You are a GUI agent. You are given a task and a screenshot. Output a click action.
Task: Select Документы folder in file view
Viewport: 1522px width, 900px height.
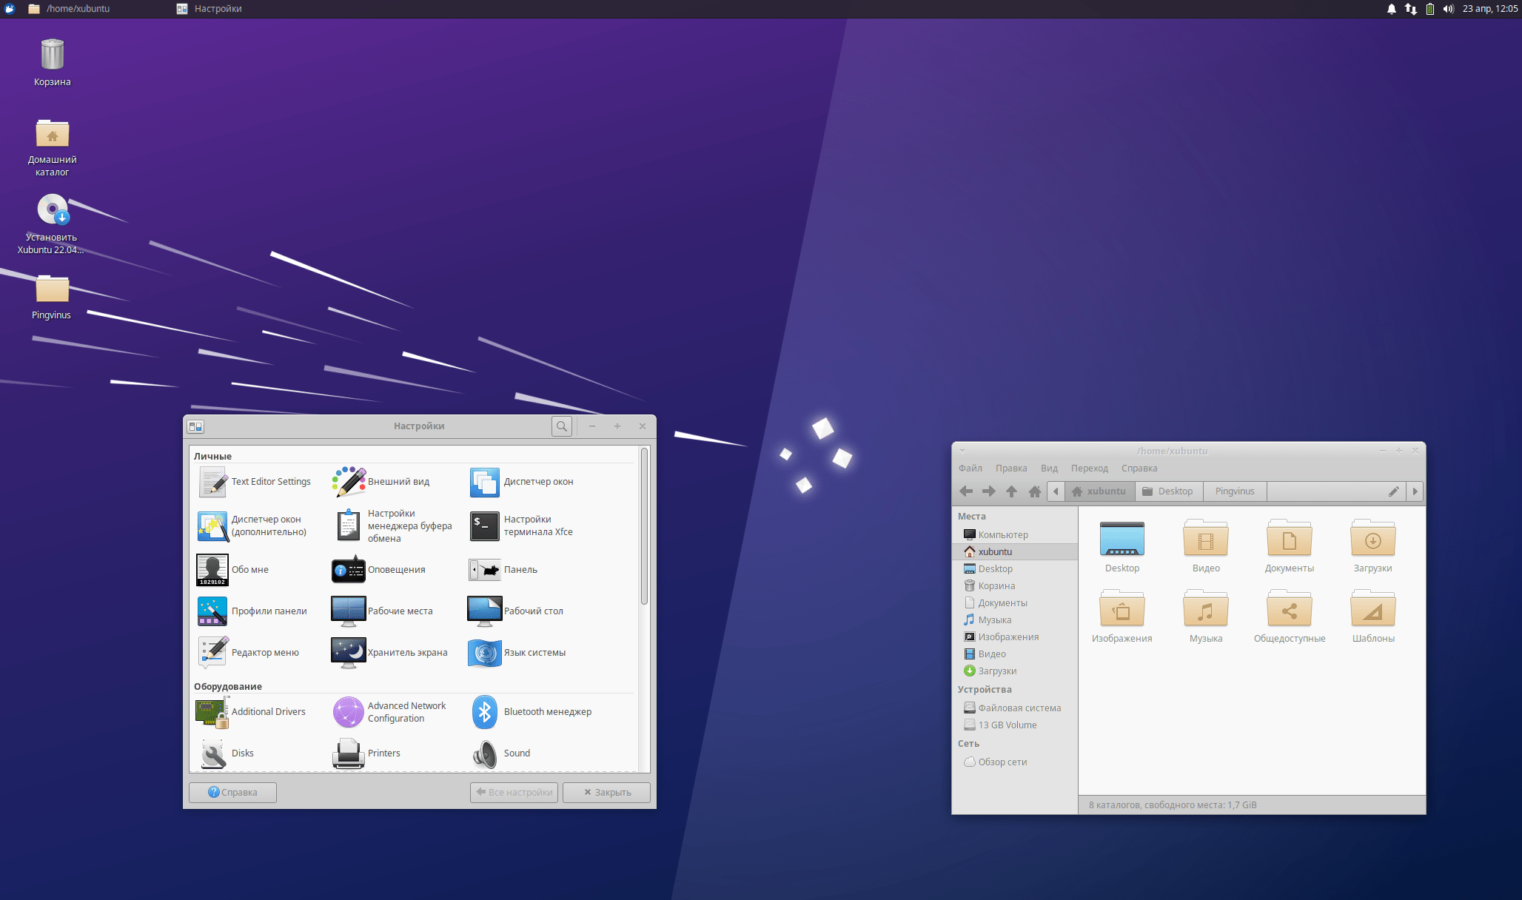pyautogui.click(x=1290, y=547)
